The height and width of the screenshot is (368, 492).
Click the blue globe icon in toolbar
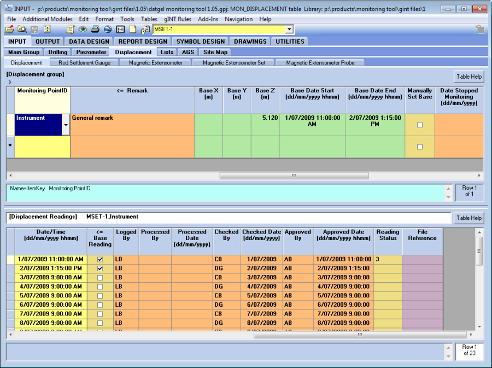coord(108,30)
